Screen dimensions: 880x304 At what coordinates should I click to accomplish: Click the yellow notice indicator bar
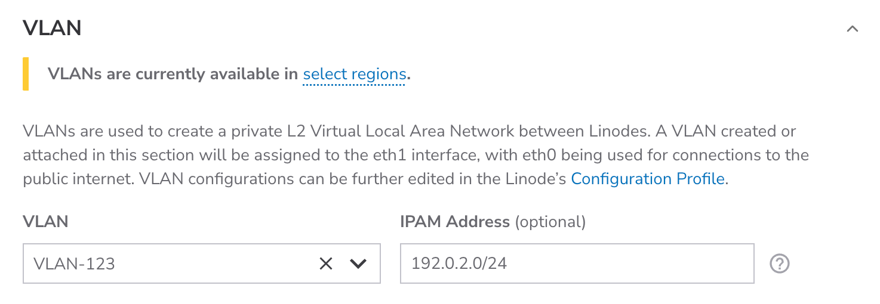click(26, 74)
